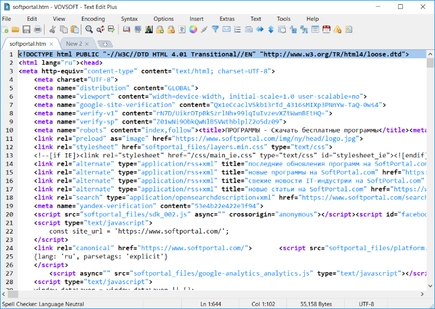
Task: Click line number 22 in the gutter
Action: click(10, 231)
